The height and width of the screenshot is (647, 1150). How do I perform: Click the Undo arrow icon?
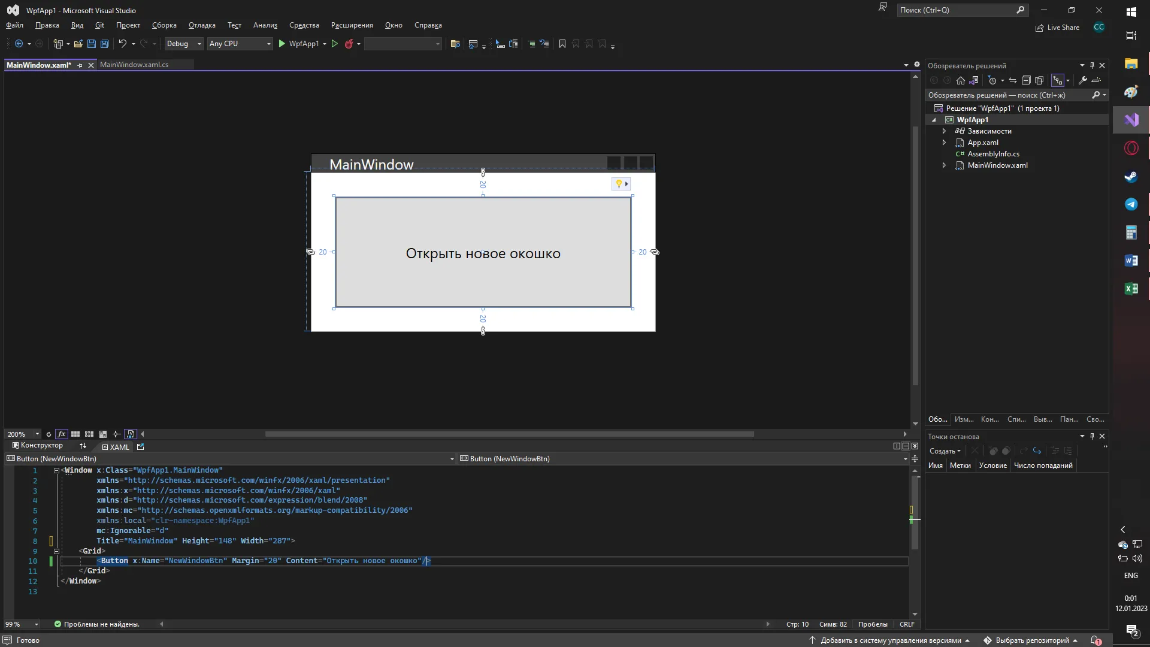click(x=122, y=44)
